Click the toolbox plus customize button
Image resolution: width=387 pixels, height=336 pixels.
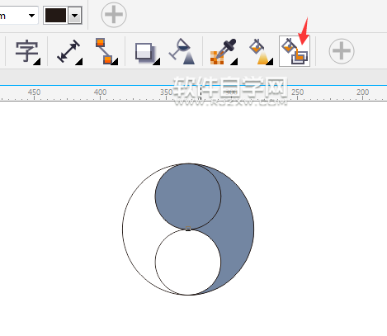click(x=342, y=51)
